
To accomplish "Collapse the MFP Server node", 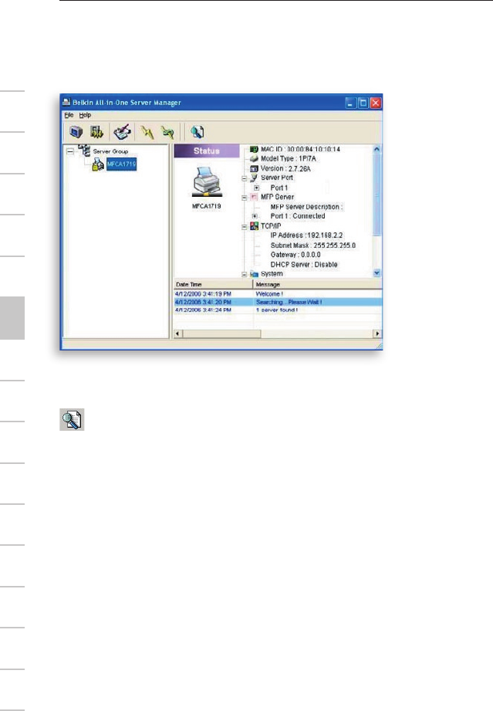I will click(x=245, y=198).
